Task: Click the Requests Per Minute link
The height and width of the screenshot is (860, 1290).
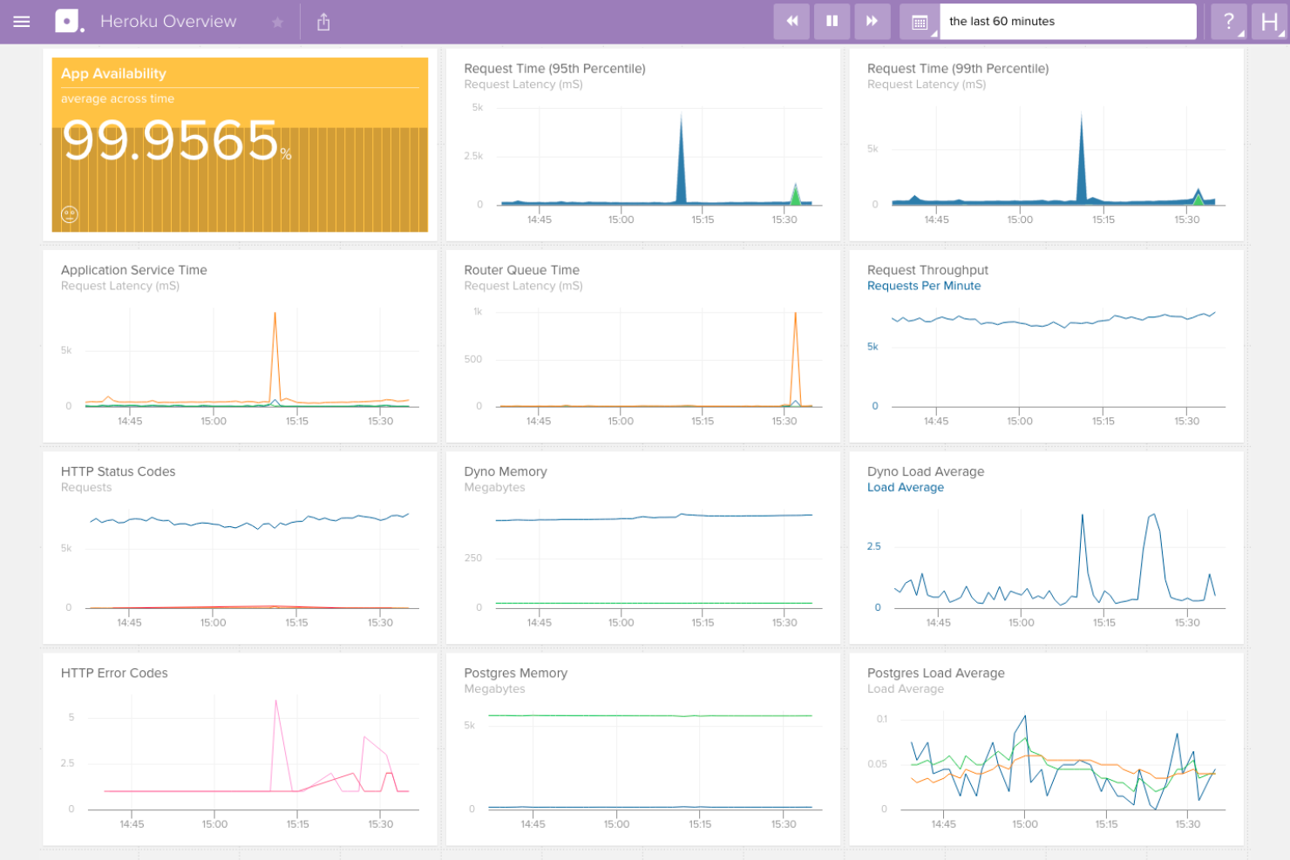Action: pyautogui.click(x=924, y=285)
